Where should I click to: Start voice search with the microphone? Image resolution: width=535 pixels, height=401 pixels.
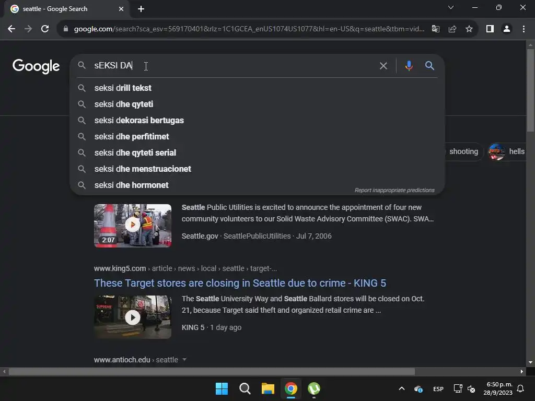click(x=409, y=65)
